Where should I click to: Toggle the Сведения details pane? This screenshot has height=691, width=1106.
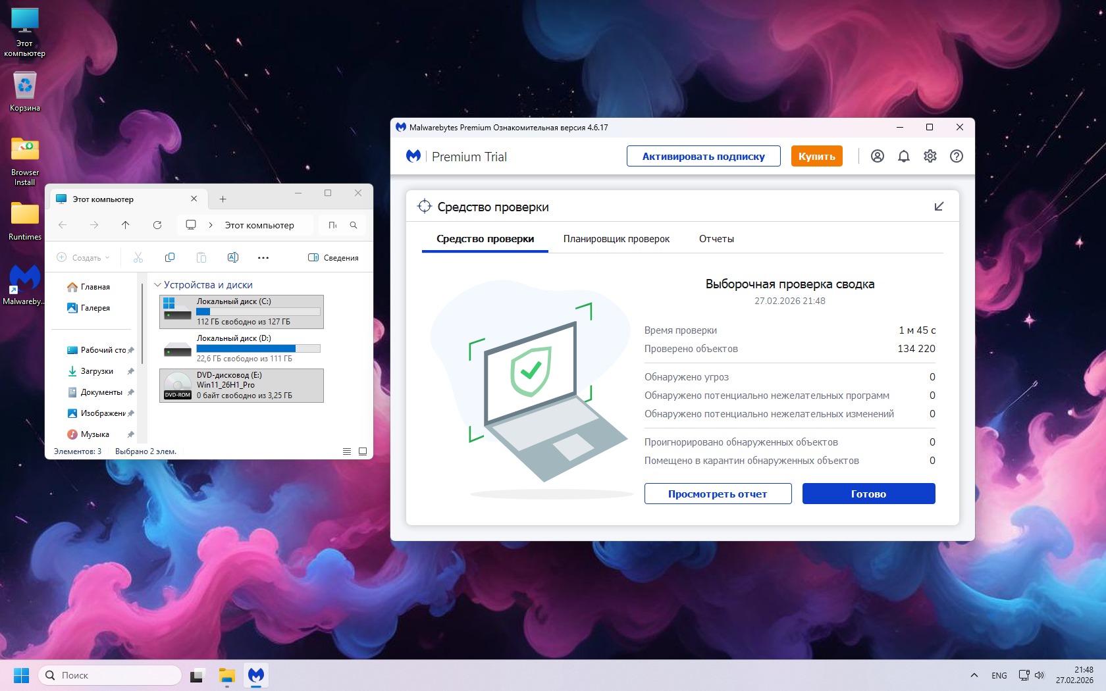coord(333,258)
